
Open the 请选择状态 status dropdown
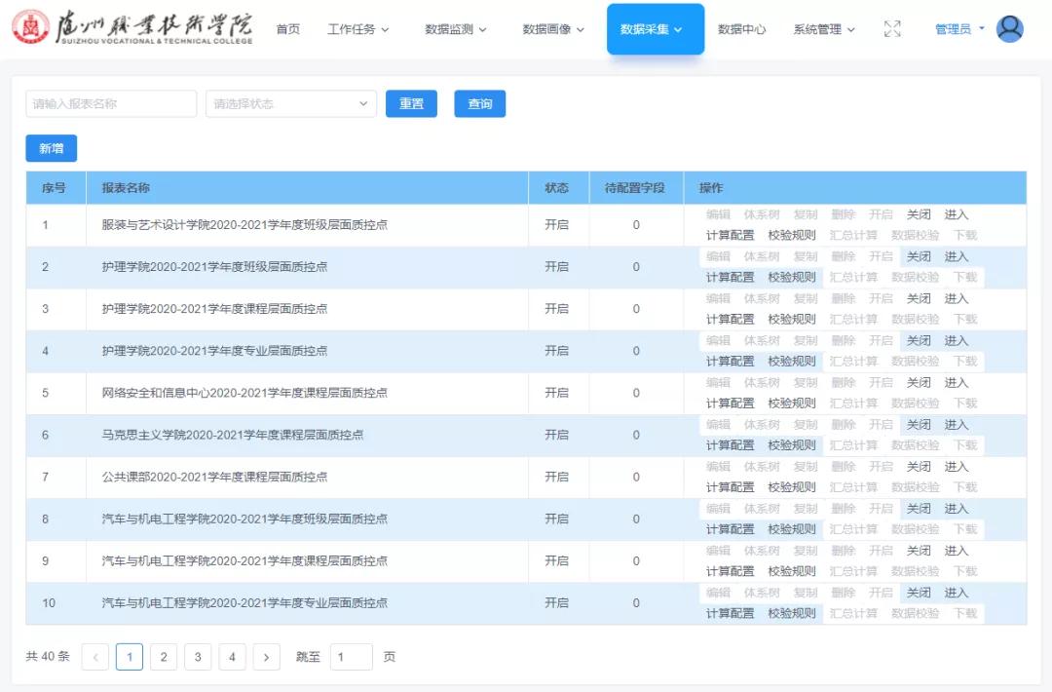point(289,103)
